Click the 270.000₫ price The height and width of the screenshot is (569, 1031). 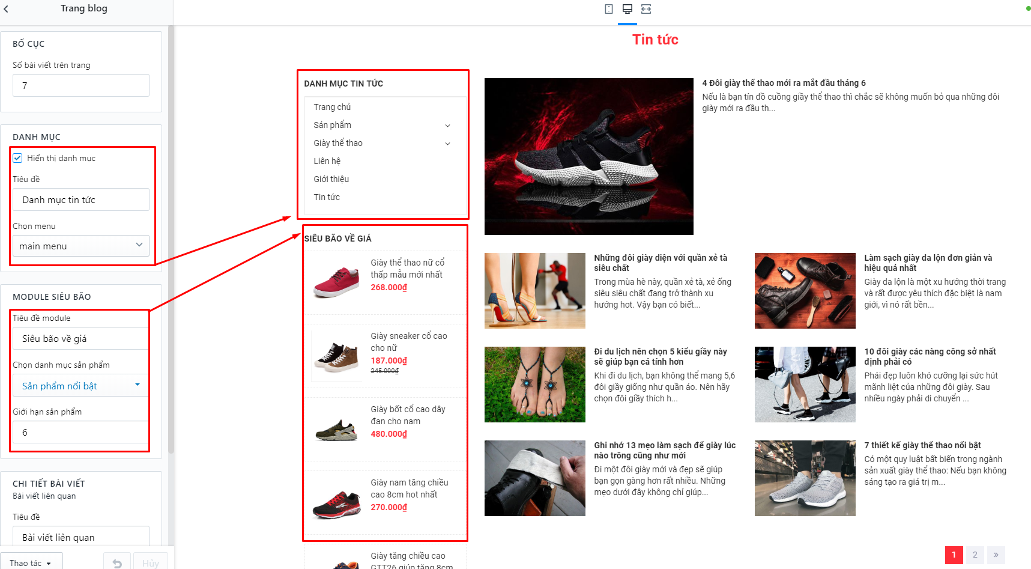pos(389,507)
